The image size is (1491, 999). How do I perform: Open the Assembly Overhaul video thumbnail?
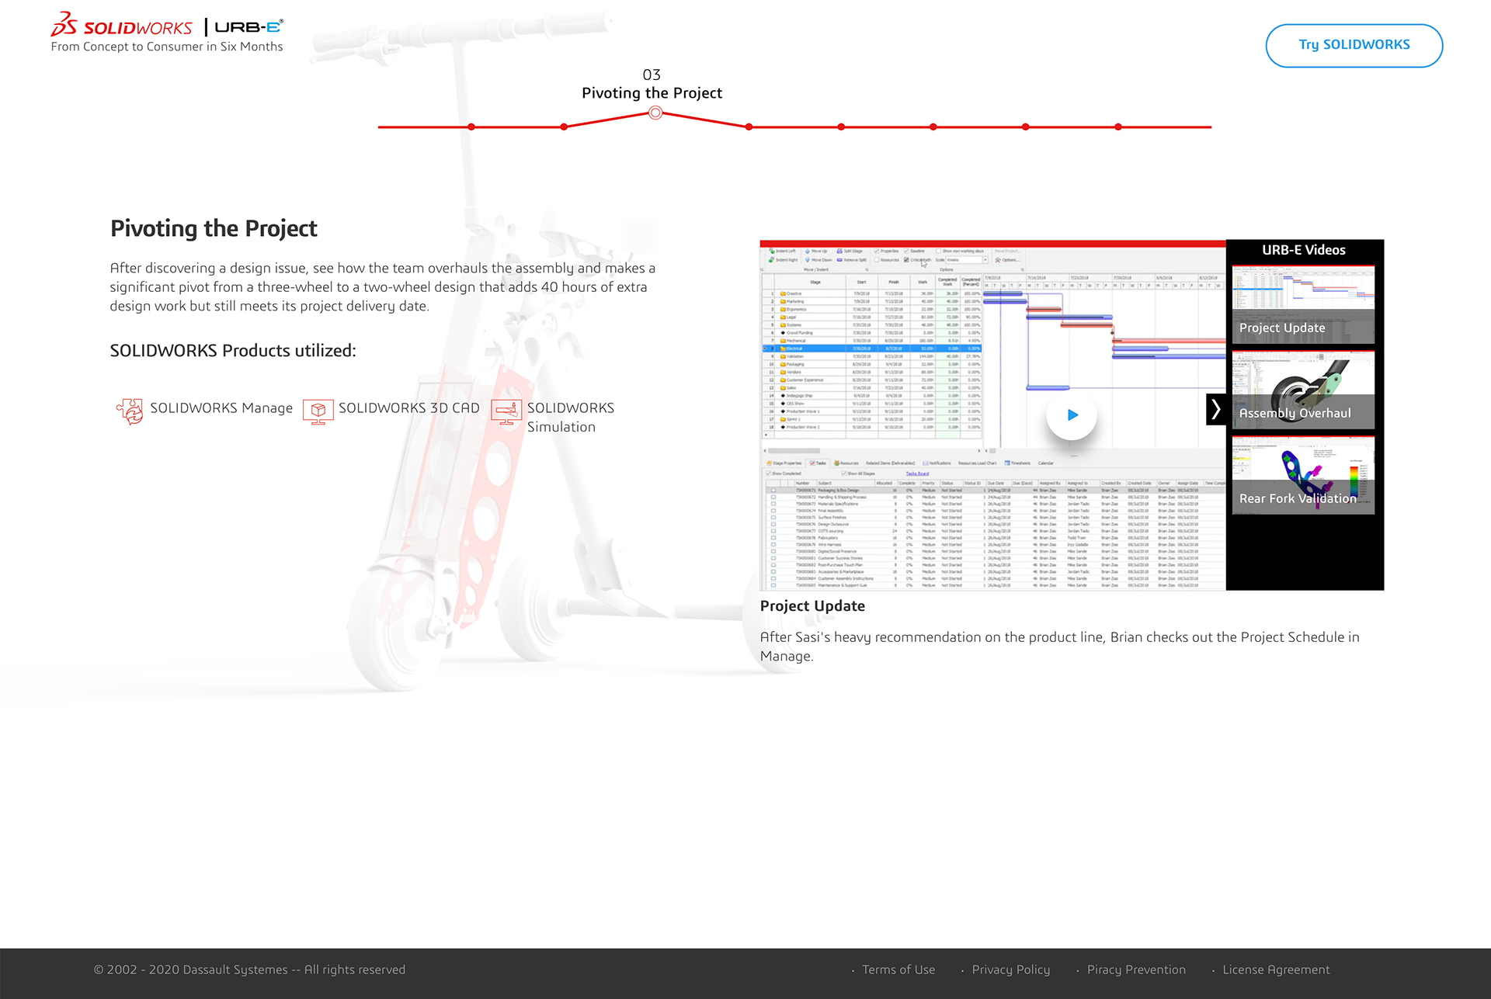pos(1303,390)
